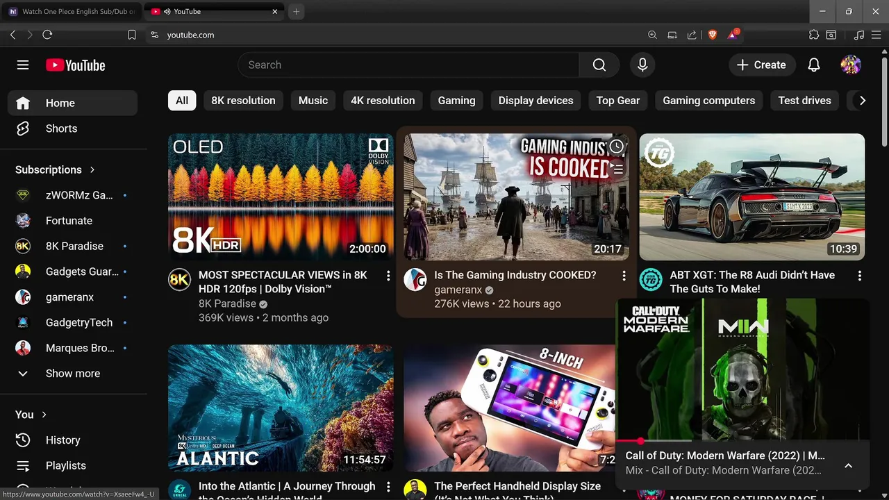
Task: Click the share page icon in address bar
Action: click(x=692, y=35)
